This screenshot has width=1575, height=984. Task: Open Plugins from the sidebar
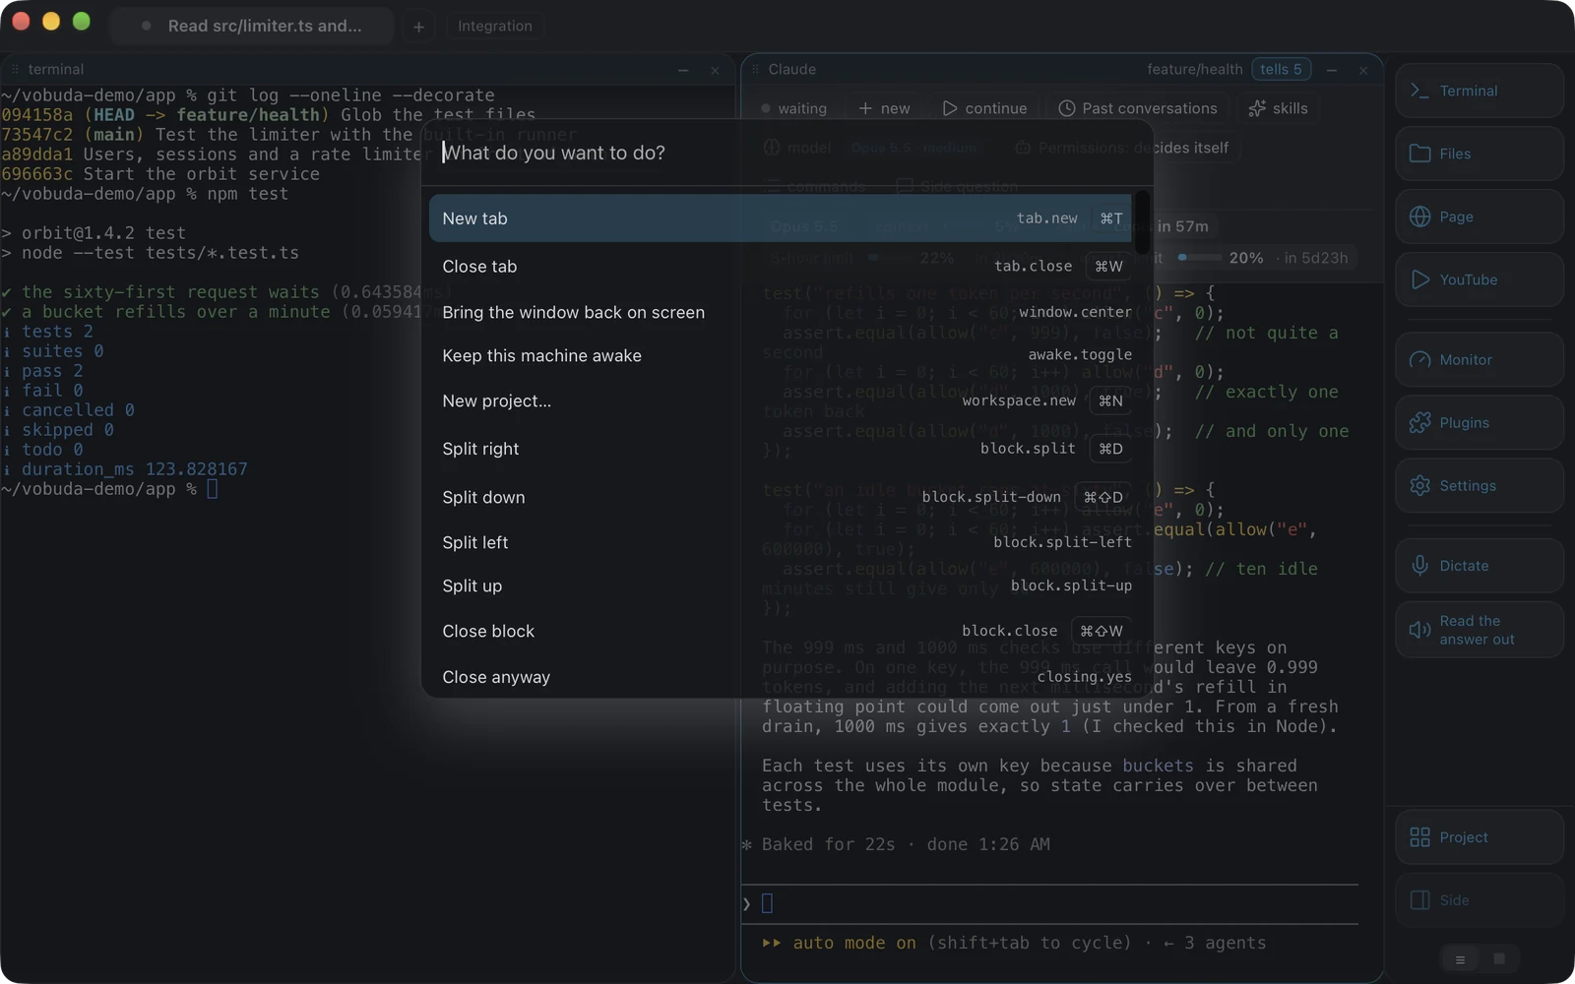coord(1479,423)
